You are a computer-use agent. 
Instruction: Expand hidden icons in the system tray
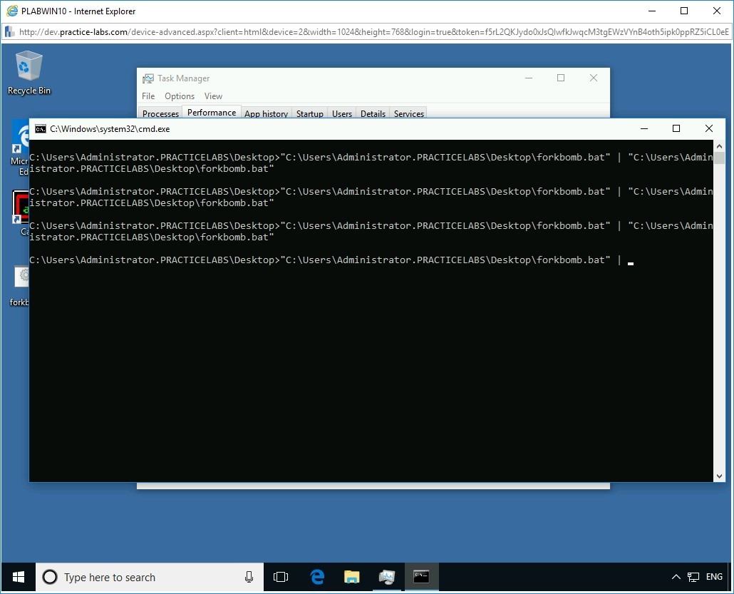(675, 576)
